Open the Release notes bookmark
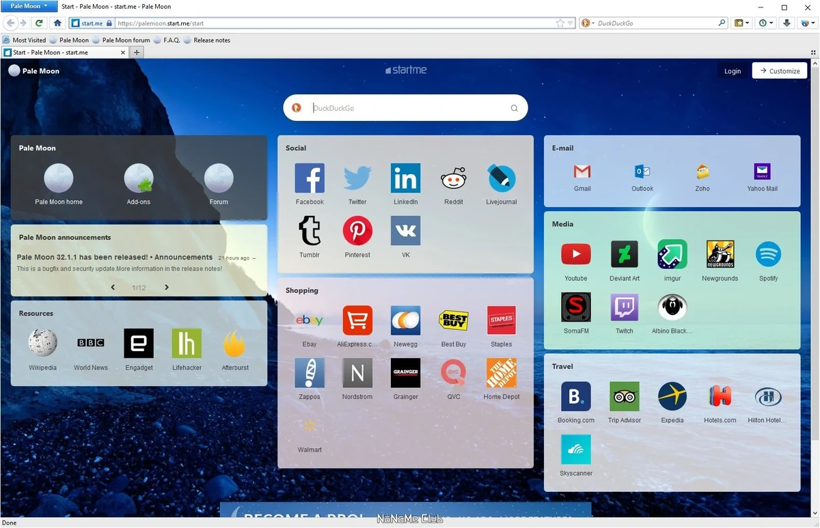The height and width of the screenshot is (528, 820). click(x=207, y=40)
